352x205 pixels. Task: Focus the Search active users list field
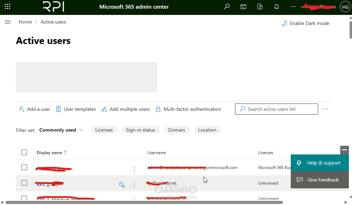click(x=276, y=109)
